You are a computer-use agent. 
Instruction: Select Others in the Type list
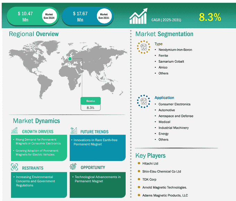click(163, 73)
